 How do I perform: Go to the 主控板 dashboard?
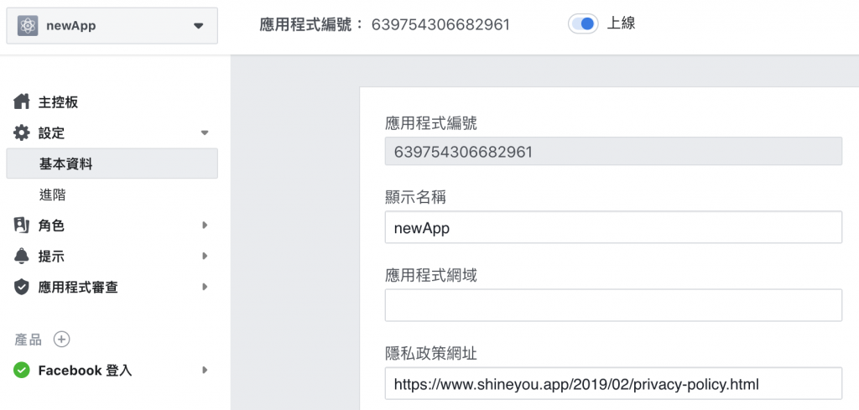[59, 102]
